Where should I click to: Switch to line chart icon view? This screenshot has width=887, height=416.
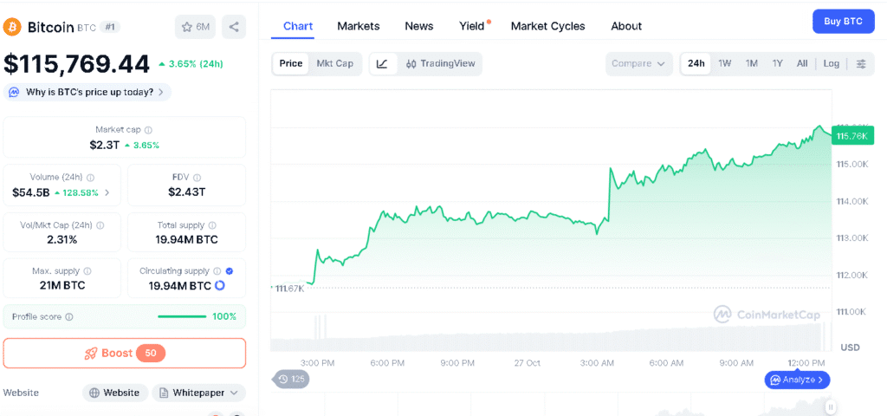coord(382,63)
